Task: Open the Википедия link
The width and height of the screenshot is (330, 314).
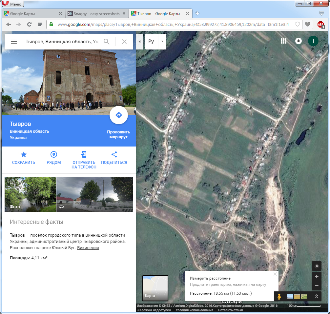Action: tap(88, 248)
